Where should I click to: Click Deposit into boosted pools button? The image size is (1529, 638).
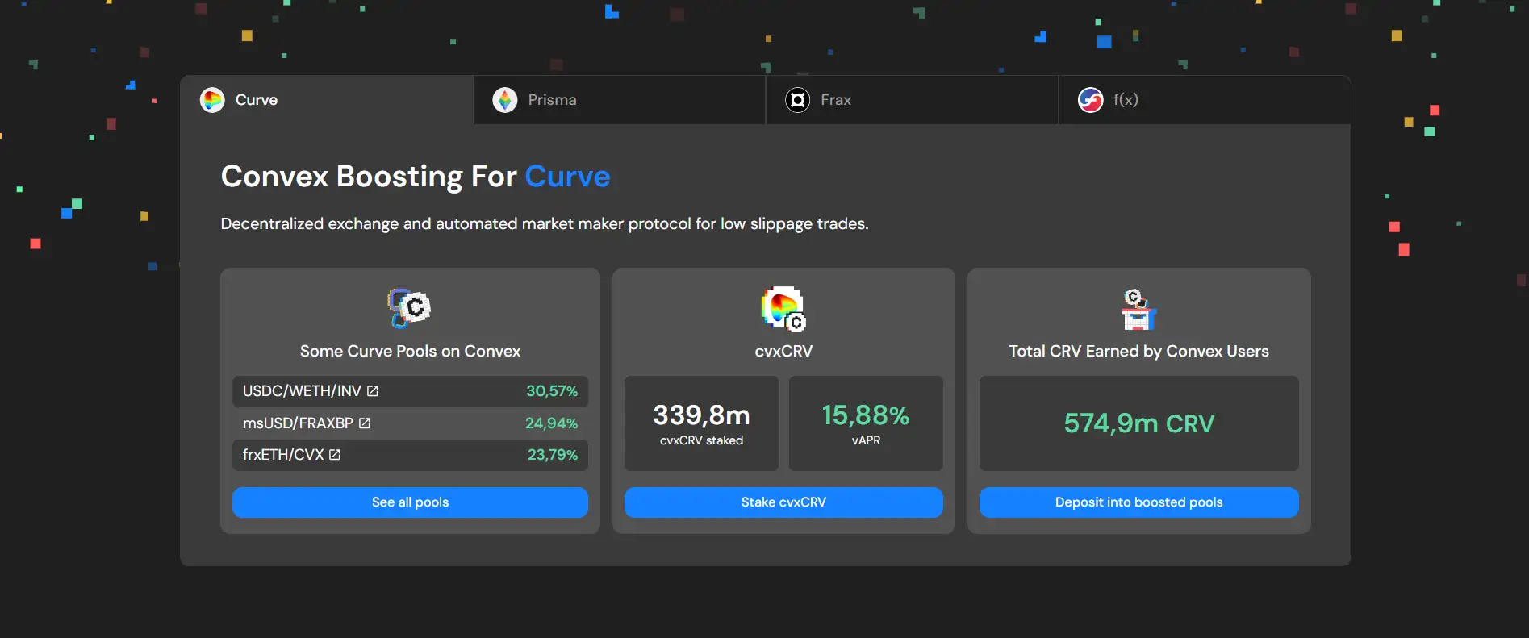click(x=1138, y=502)
